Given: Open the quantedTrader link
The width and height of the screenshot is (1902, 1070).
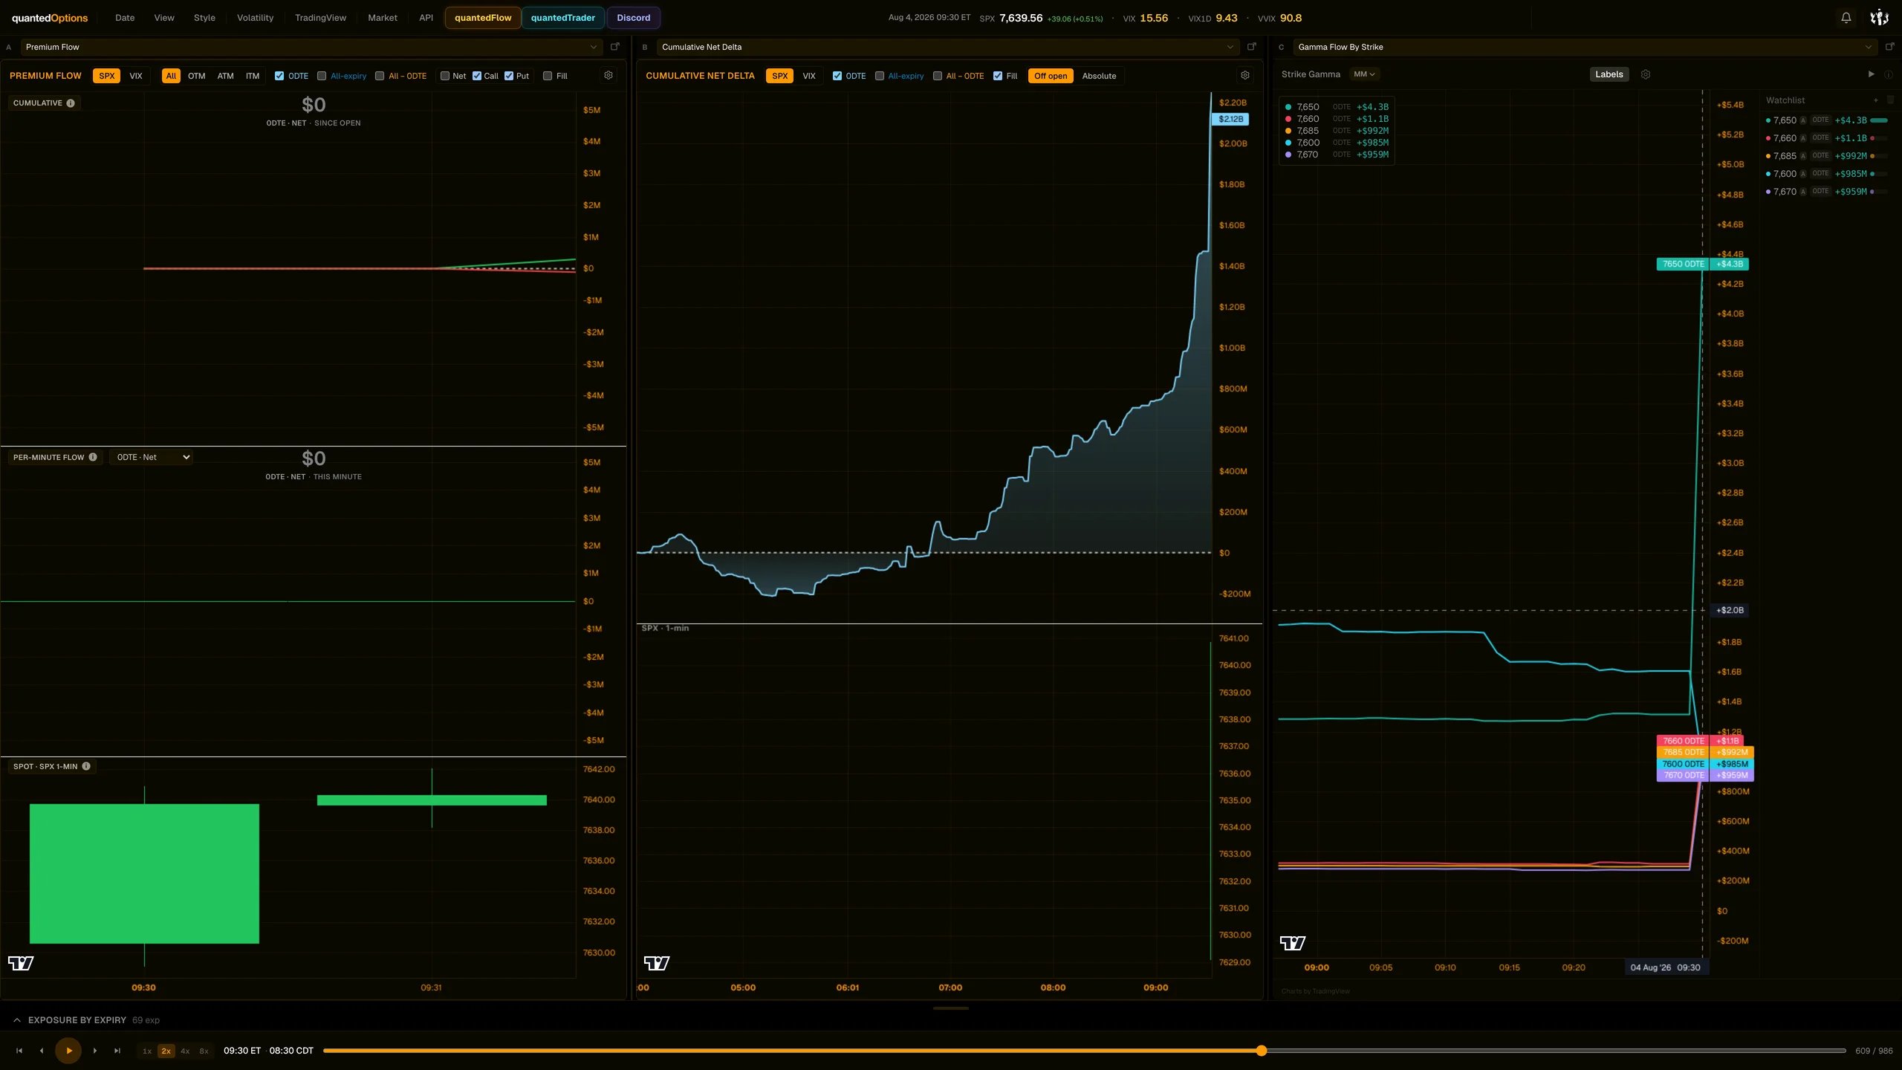Looking at the screenshot, I should point(563,18).
